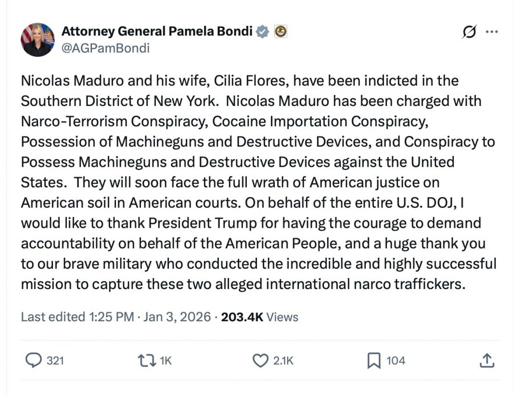Open the Attorney General Pamela Bondi display name
The width and height of the screenshot is (514, 395).
tap(157, 31)
